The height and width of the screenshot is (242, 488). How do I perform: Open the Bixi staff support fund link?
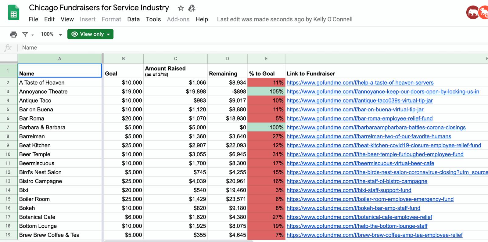point(349,190)
